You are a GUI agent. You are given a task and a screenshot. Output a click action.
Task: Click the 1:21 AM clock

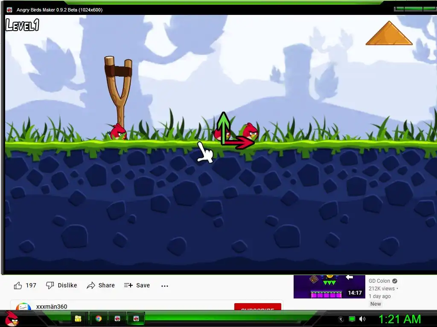[x=399, y=319]
